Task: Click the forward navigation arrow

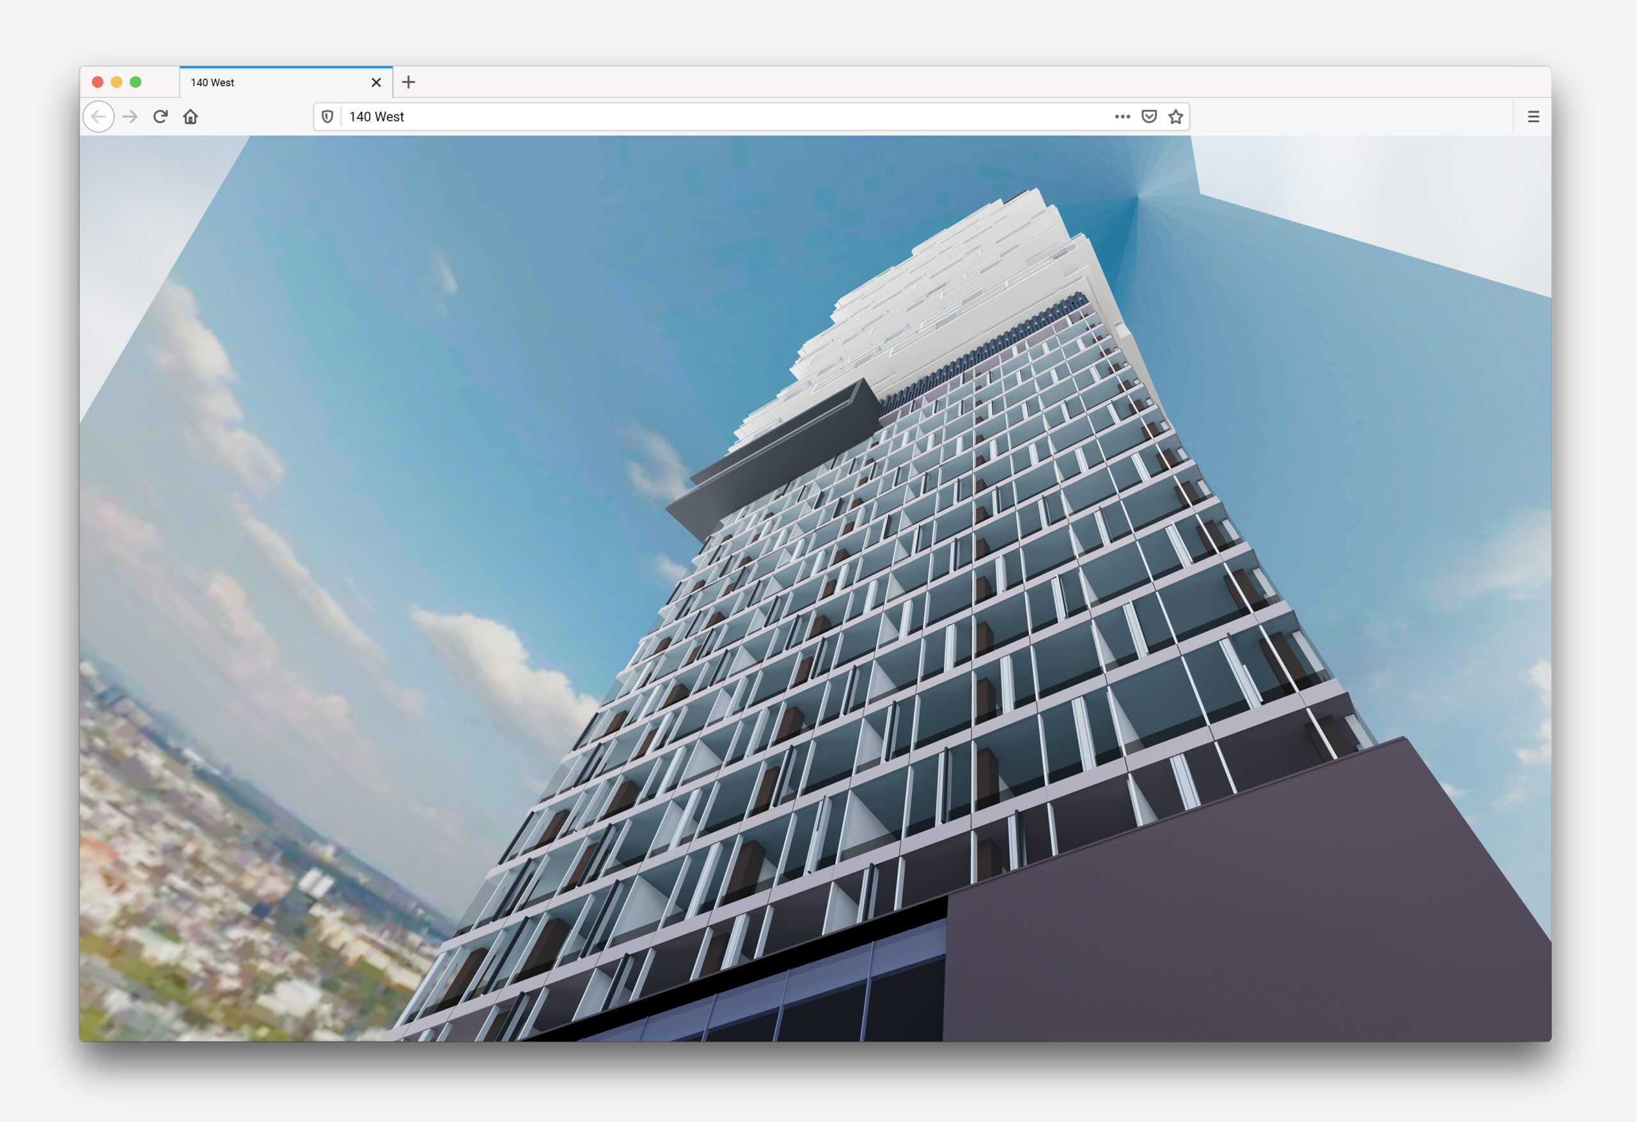Action: tap(130, 117)
